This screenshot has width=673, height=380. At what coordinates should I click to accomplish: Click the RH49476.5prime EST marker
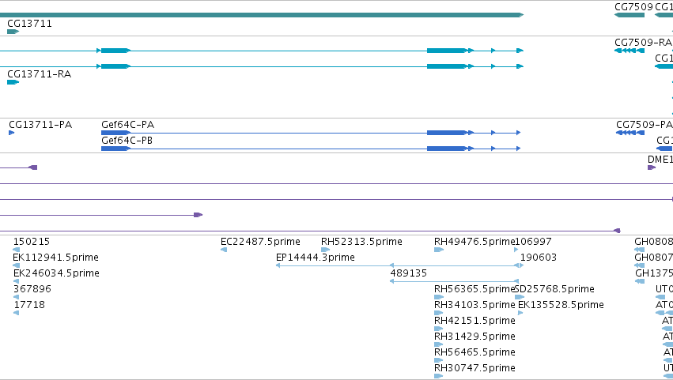(x=439, y=250)
